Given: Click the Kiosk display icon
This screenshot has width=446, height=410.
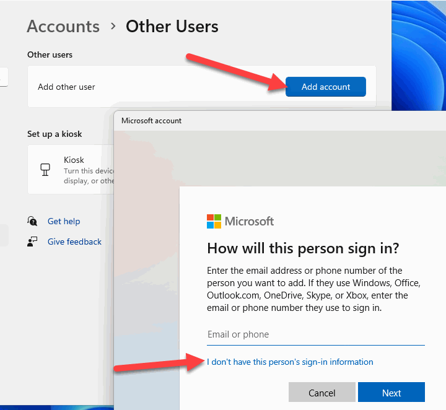Looking at the screenshot, I should (x=45, y=170).
